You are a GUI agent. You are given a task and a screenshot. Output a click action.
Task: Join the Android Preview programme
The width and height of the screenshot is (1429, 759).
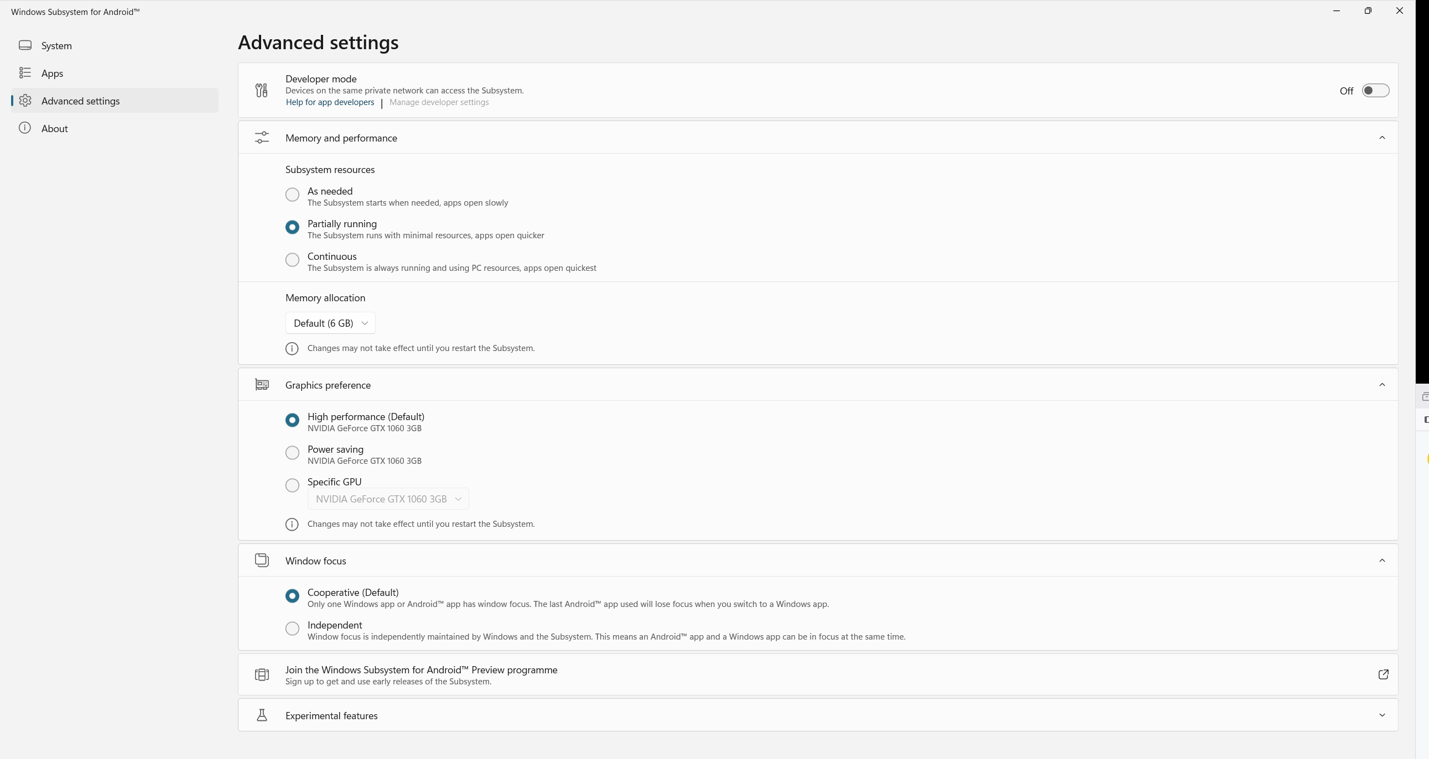click(421, 670)
